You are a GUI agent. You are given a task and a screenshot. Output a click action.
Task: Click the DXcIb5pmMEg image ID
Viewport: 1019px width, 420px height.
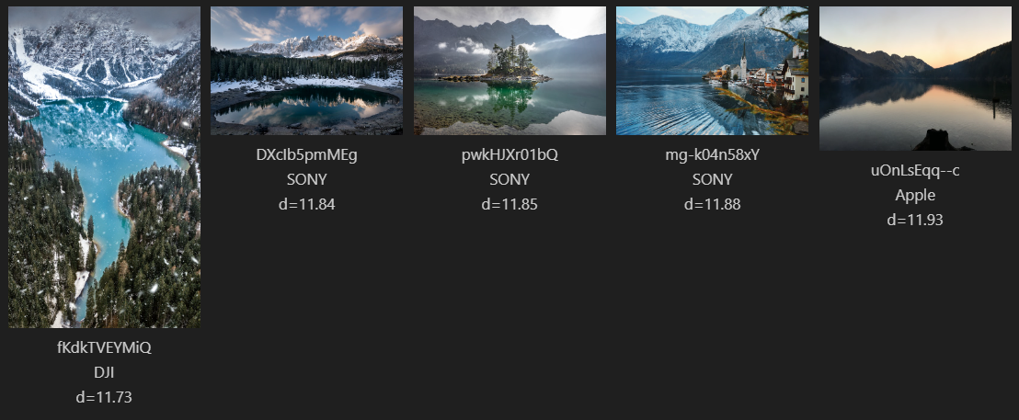[306, 155]
